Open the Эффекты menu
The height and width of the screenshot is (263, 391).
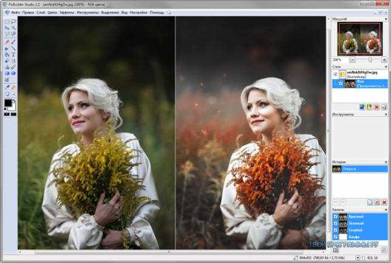coord(67,13)
